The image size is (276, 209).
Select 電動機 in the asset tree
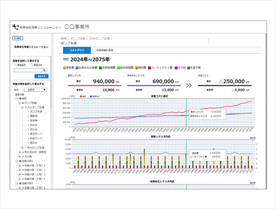pos(34,116)
